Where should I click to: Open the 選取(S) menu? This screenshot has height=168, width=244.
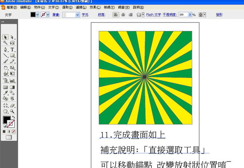click(68, 7)
